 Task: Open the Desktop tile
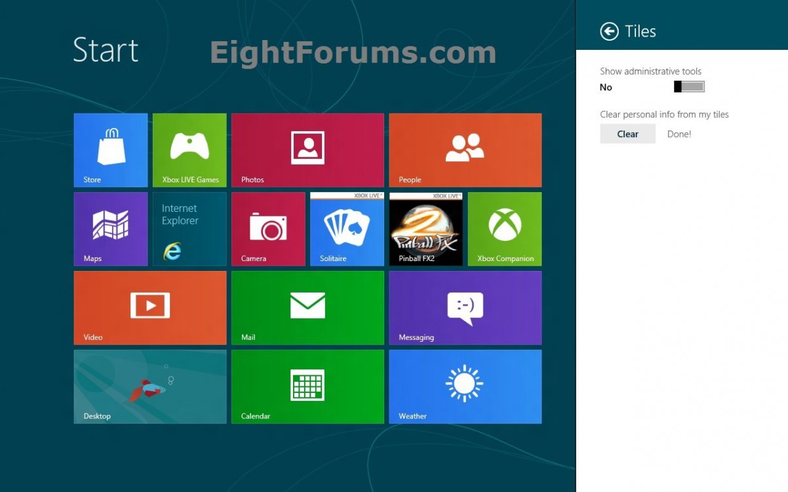150,386
